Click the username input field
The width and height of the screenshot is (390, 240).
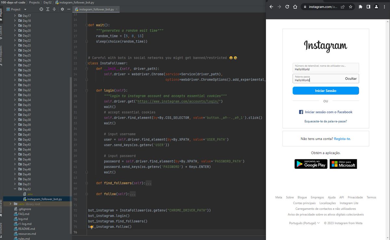coord(326,68)
